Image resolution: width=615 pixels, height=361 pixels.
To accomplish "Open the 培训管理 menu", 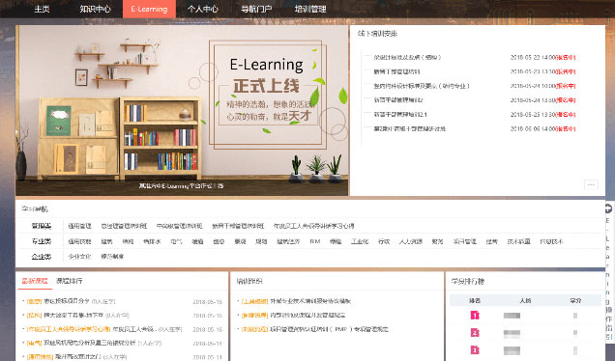I will [x=310, y=9].
